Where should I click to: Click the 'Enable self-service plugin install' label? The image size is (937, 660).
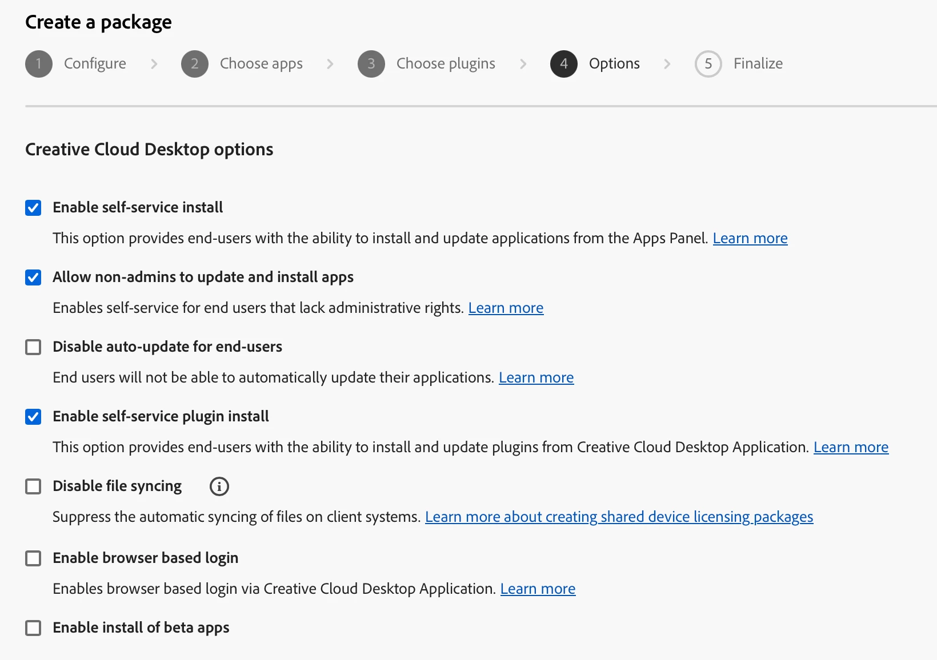click(x=161, y=416)
